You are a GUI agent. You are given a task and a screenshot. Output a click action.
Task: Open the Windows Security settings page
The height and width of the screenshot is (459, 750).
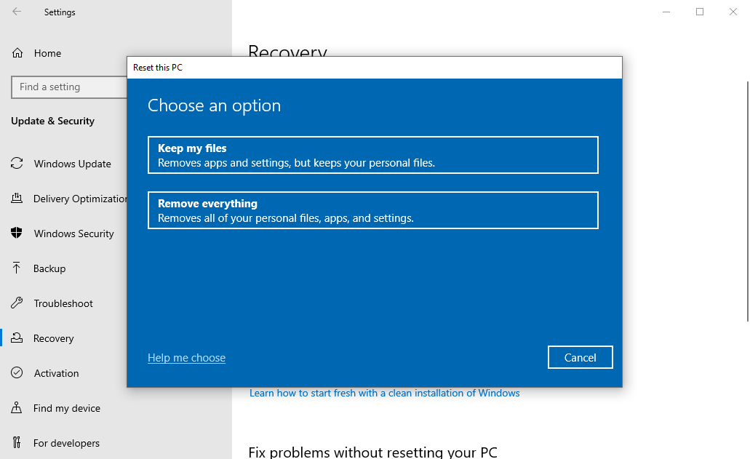(x=73, y=234)
